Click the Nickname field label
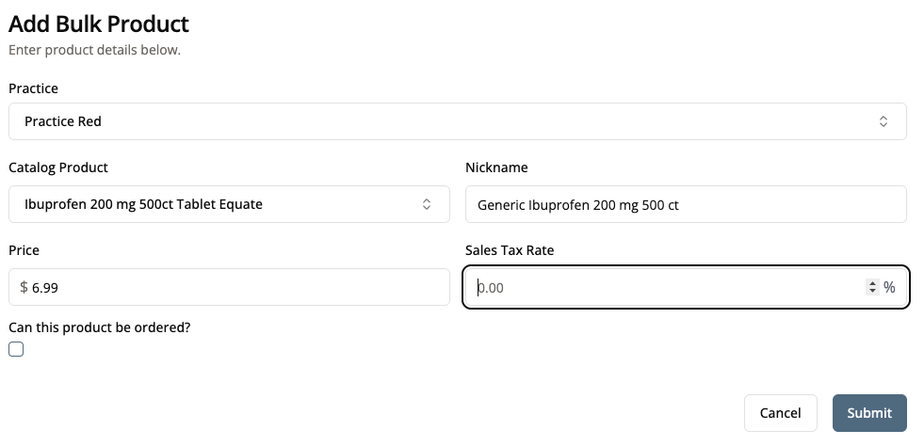Image resolution: width=924 pixels, height=446 pixels. coord(496,167)
